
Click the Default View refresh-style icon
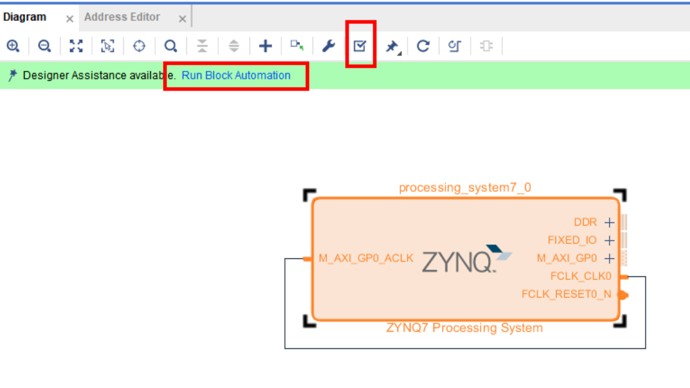click(x=454, y=46)
